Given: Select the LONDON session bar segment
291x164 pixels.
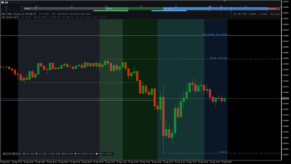Looking at the screenshot, I should click(134, 9).
